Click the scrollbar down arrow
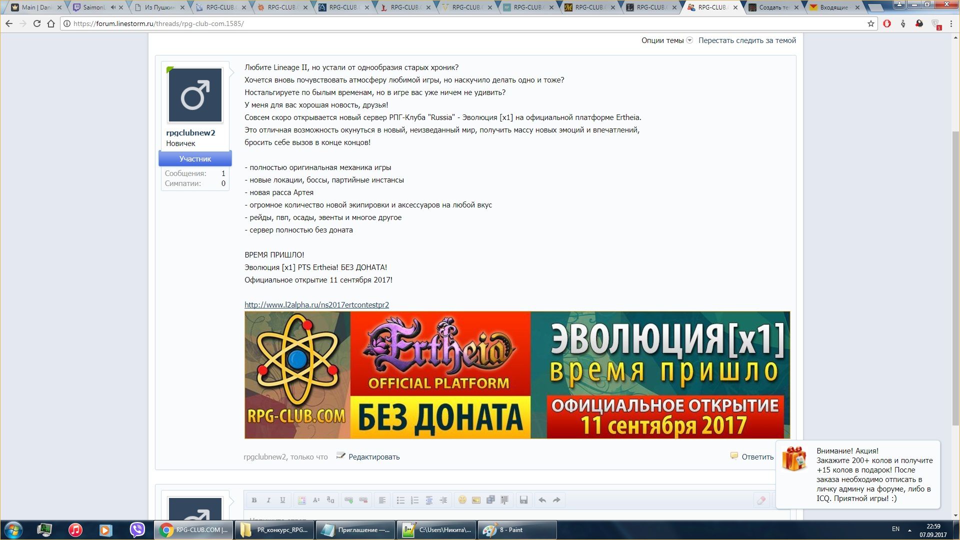The width and height of the screenshot is (960, 540). pyautogui.click(x=956, y=515)
